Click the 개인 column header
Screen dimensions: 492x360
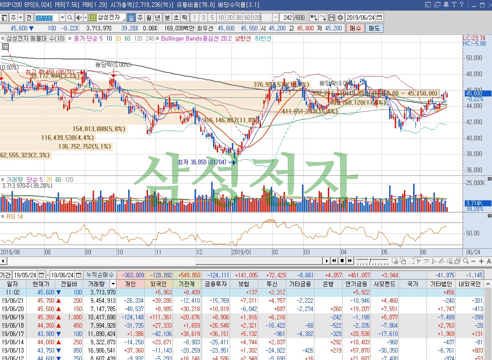coord(130,284)
